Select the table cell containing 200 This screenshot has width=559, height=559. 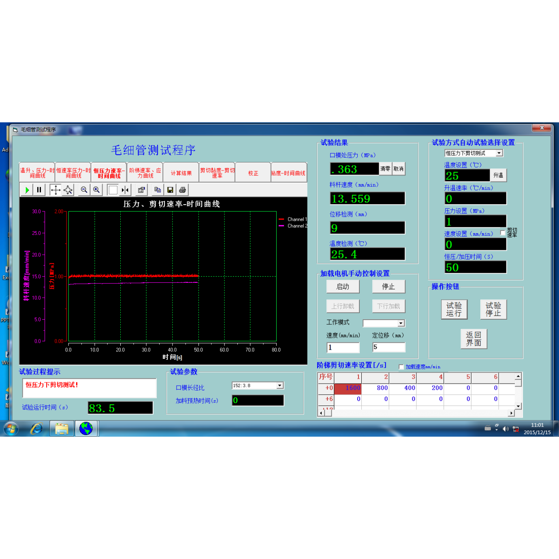(430, 388)
